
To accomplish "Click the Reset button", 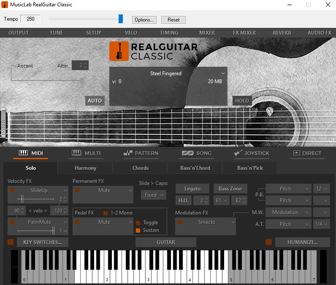I will pos(173,20).
